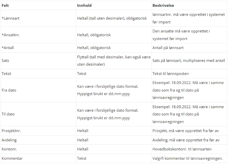
Task: Select the Kontonr. field cell
Action: [9, 149]
